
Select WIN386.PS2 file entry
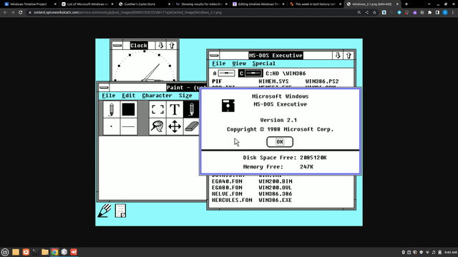322,81
